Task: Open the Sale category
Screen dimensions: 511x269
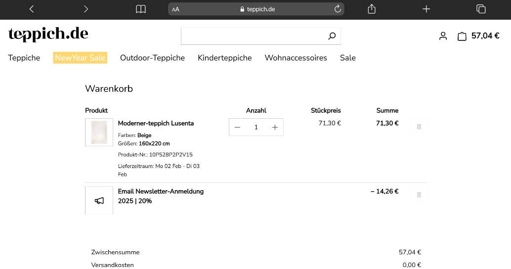Action: pyautogui.click(x=348, y=58)
